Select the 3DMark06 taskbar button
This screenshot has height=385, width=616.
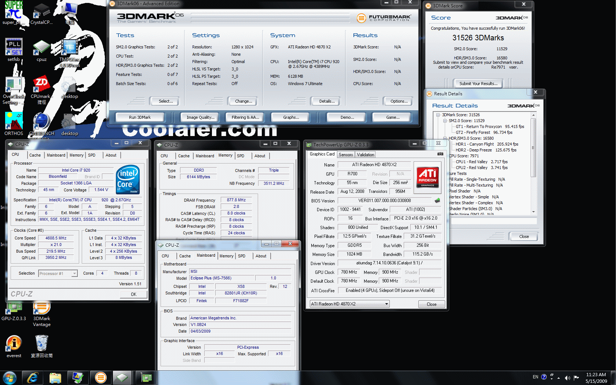tap(100, 378)
